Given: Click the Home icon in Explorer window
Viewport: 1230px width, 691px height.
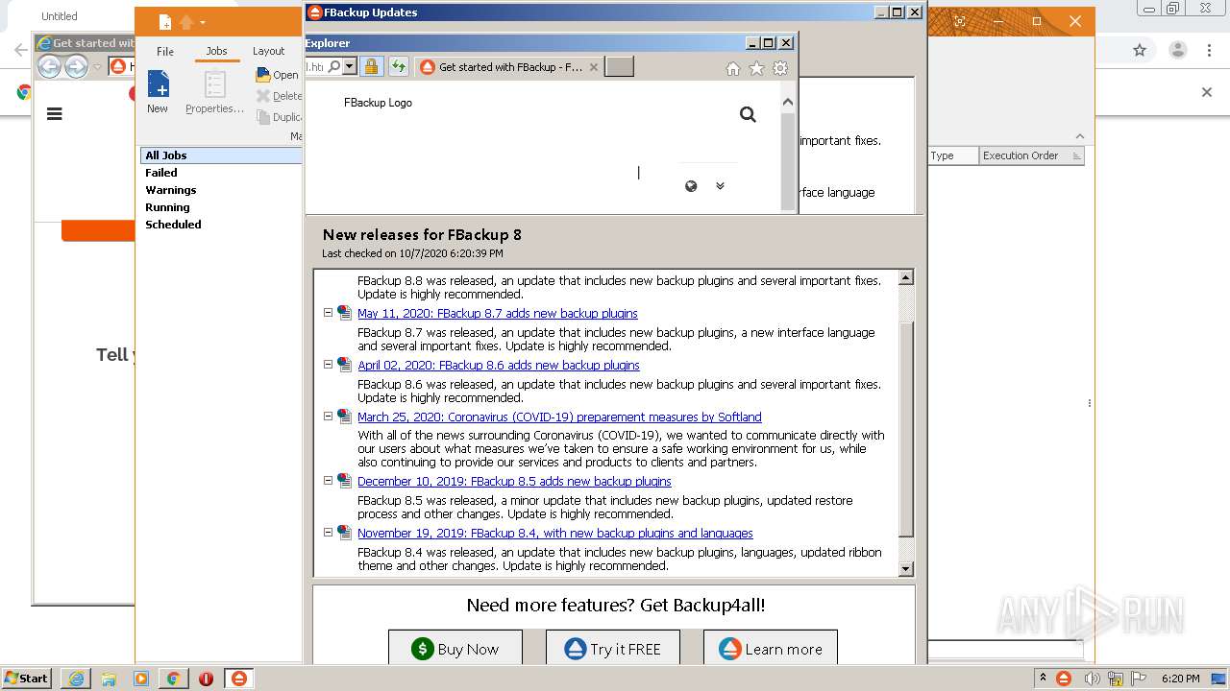Looking at the screenshot, I should tap(732, 68).
